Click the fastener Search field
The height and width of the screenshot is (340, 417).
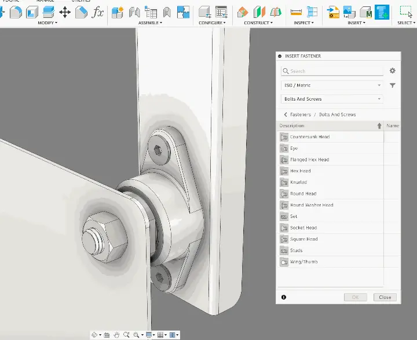click(332, 71)
